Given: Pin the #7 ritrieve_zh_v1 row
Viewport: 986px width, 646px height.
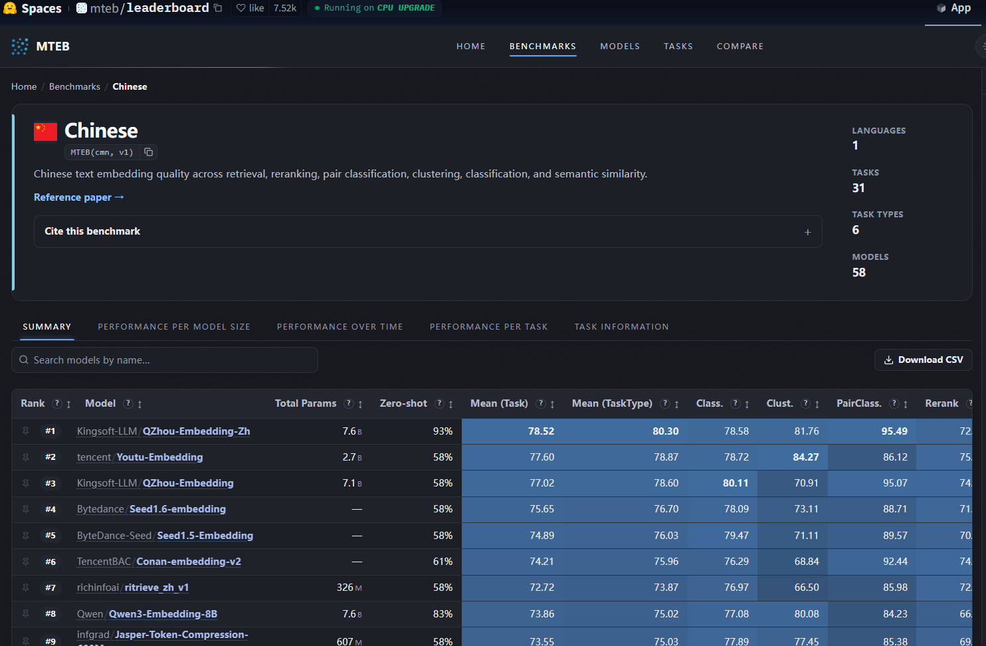Looking at the screenshot, I should [x=26, y=588].
